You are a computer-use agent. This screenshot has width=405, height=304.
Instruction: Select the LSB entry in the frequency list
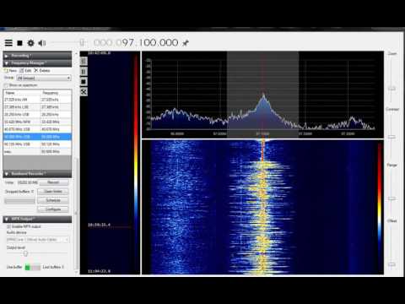37,107
